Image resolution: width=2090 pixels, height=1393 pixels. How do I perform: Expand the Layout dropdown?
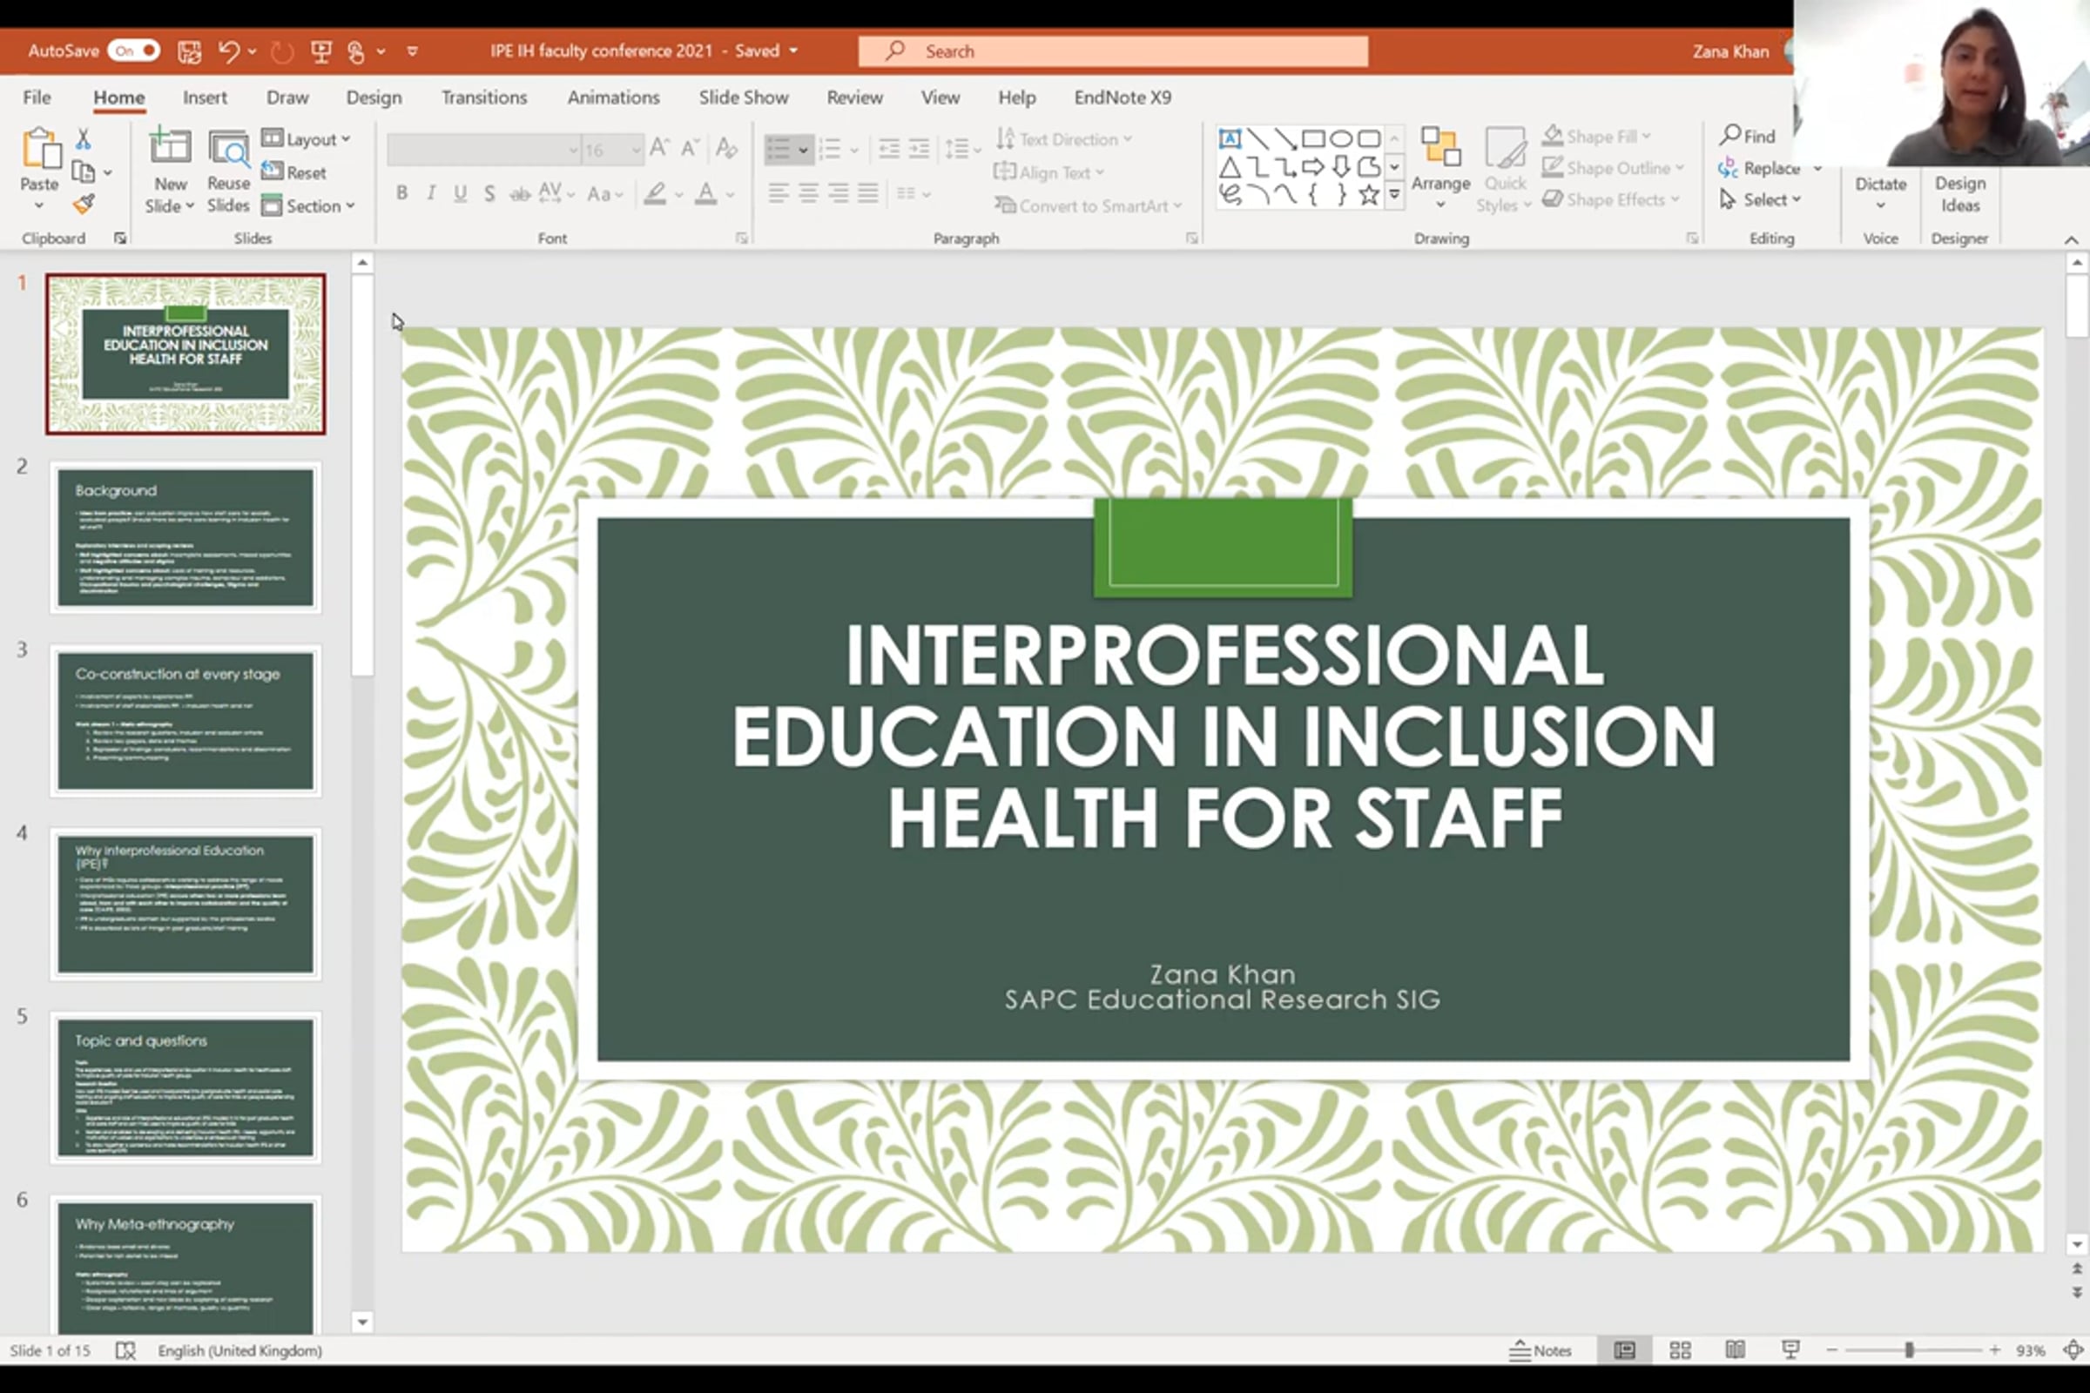coord(307,138)
